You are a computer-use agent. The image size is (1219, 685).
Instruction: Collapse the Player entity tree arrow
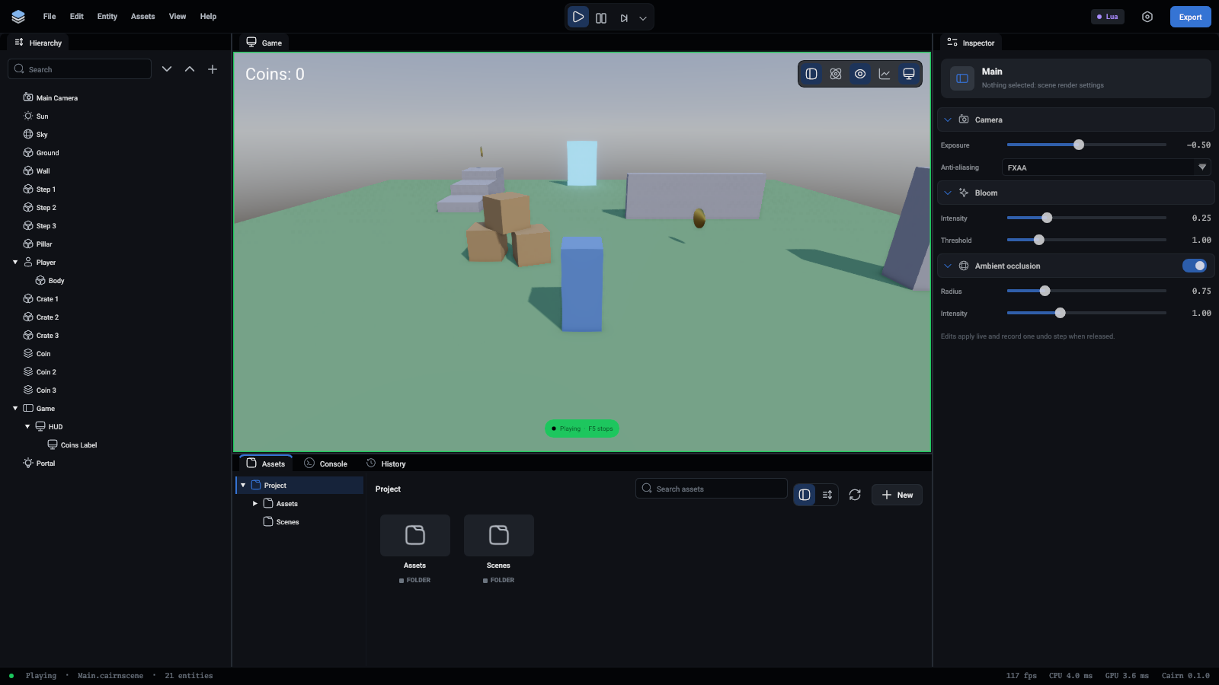[15, 263]
